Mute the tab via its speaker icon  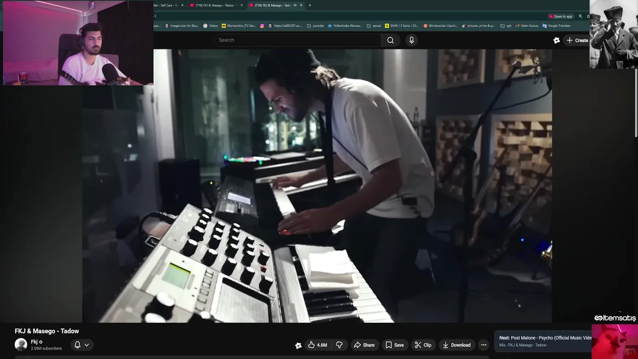(295, 5)
